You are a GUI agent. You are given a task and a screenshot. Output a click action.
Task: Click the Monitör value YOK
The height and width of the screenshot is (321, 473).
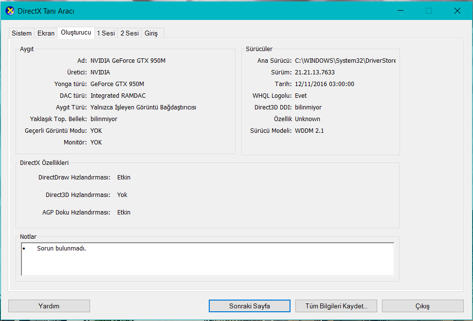pos(96,143)
